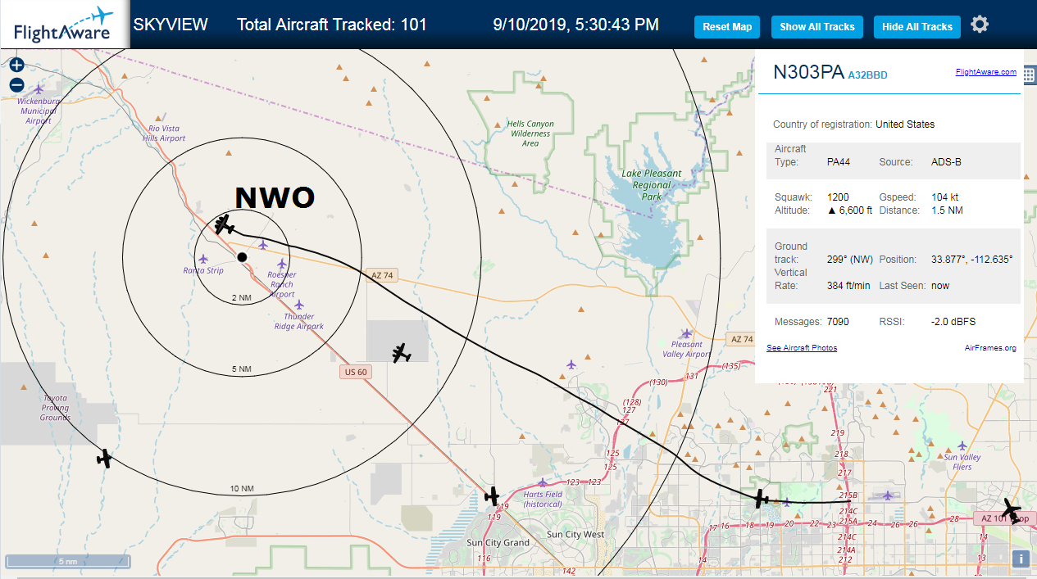Open the settings gear icon
1037x579 pixels.
(x=979, y=25)
